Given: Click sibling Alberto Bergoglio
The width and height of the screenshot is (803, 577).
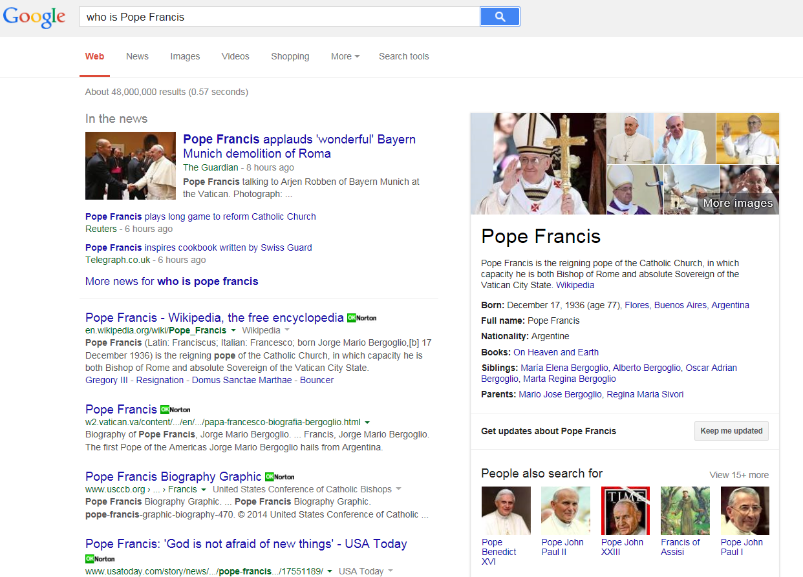Looking at the screenshot, I should click(x=647, y=368).
